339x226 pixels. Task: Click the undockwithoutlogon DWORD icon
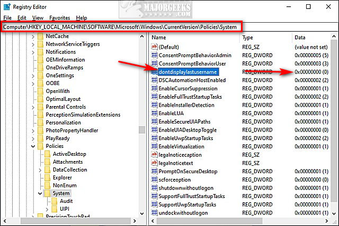pos(154,213)
